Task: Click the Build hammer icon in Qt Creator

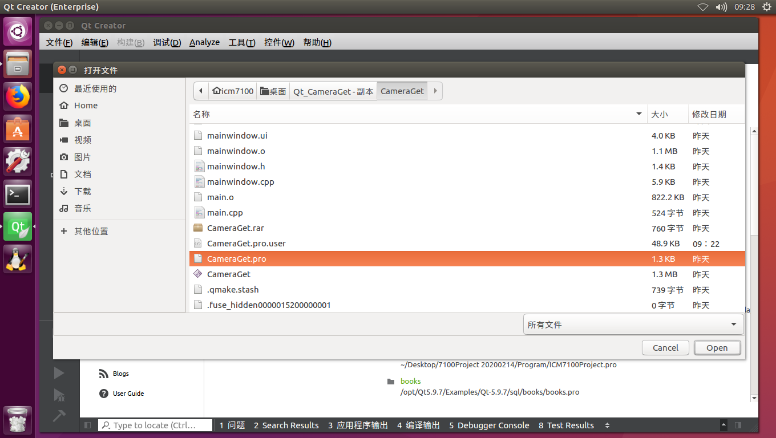Action: [x=59, y=416]
